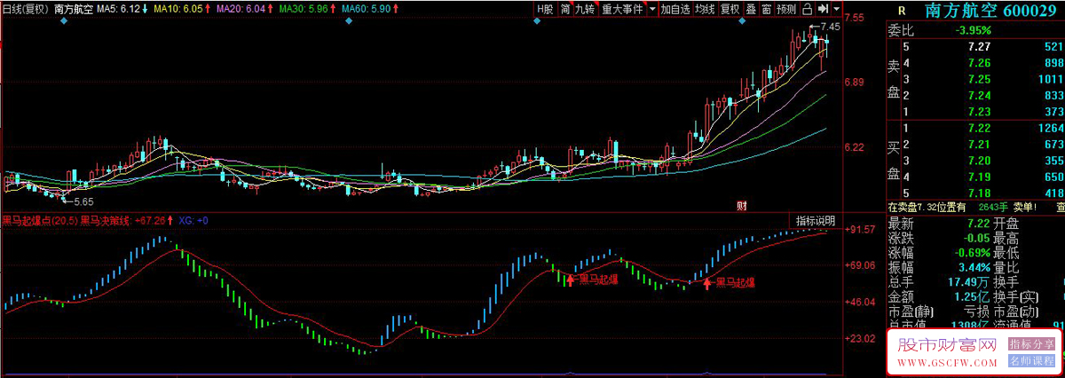1065x378 pixels.
Task: Select sell level 1 price 7.23
Action: tap(979, 111)
